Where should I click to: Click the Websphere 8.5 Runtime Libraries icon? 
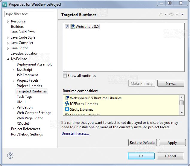click(67, 98)
